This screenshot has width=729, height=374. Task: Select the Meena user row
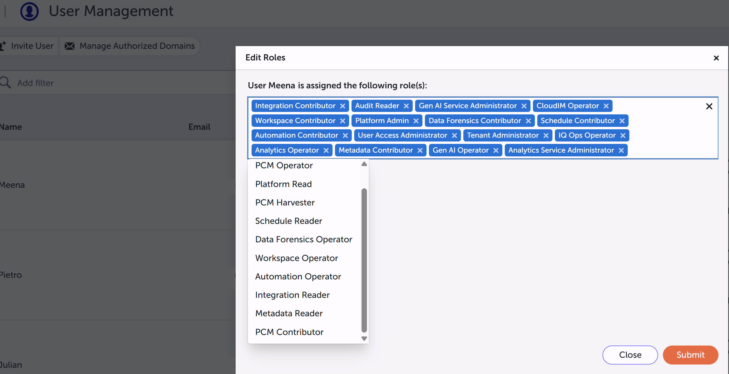(118, 185)
